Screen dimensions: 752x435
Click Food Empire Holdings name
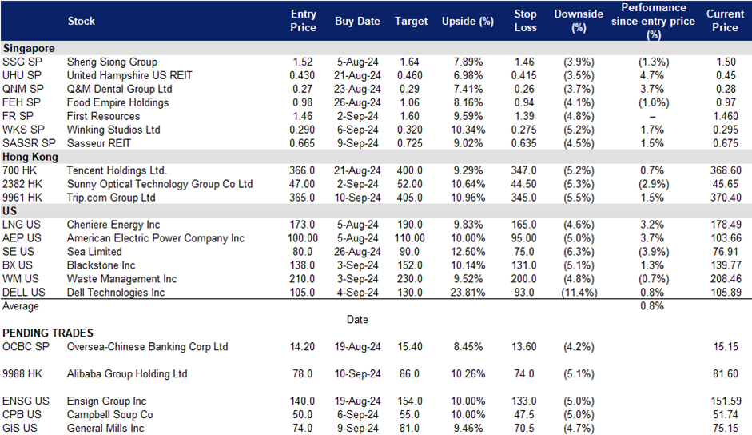pos(117,102)
